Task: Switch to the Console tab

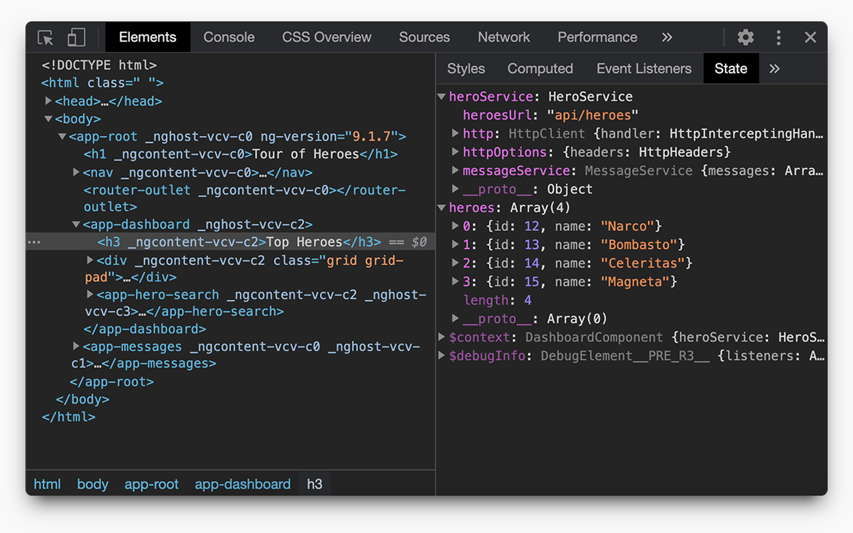Action: click(229, 37)
